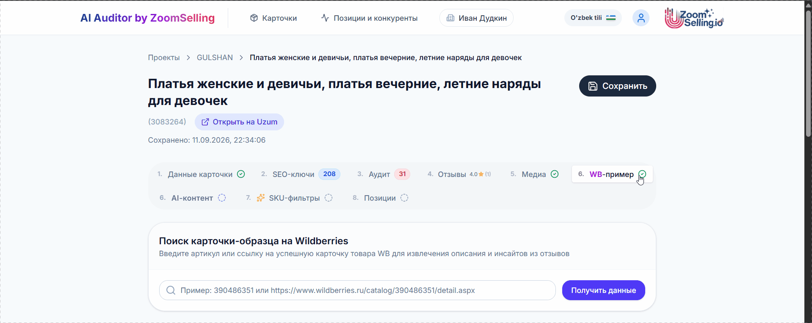Switch to the SKU-фильтры tab
The image size is (812, 323).
(x=289, y=198)
